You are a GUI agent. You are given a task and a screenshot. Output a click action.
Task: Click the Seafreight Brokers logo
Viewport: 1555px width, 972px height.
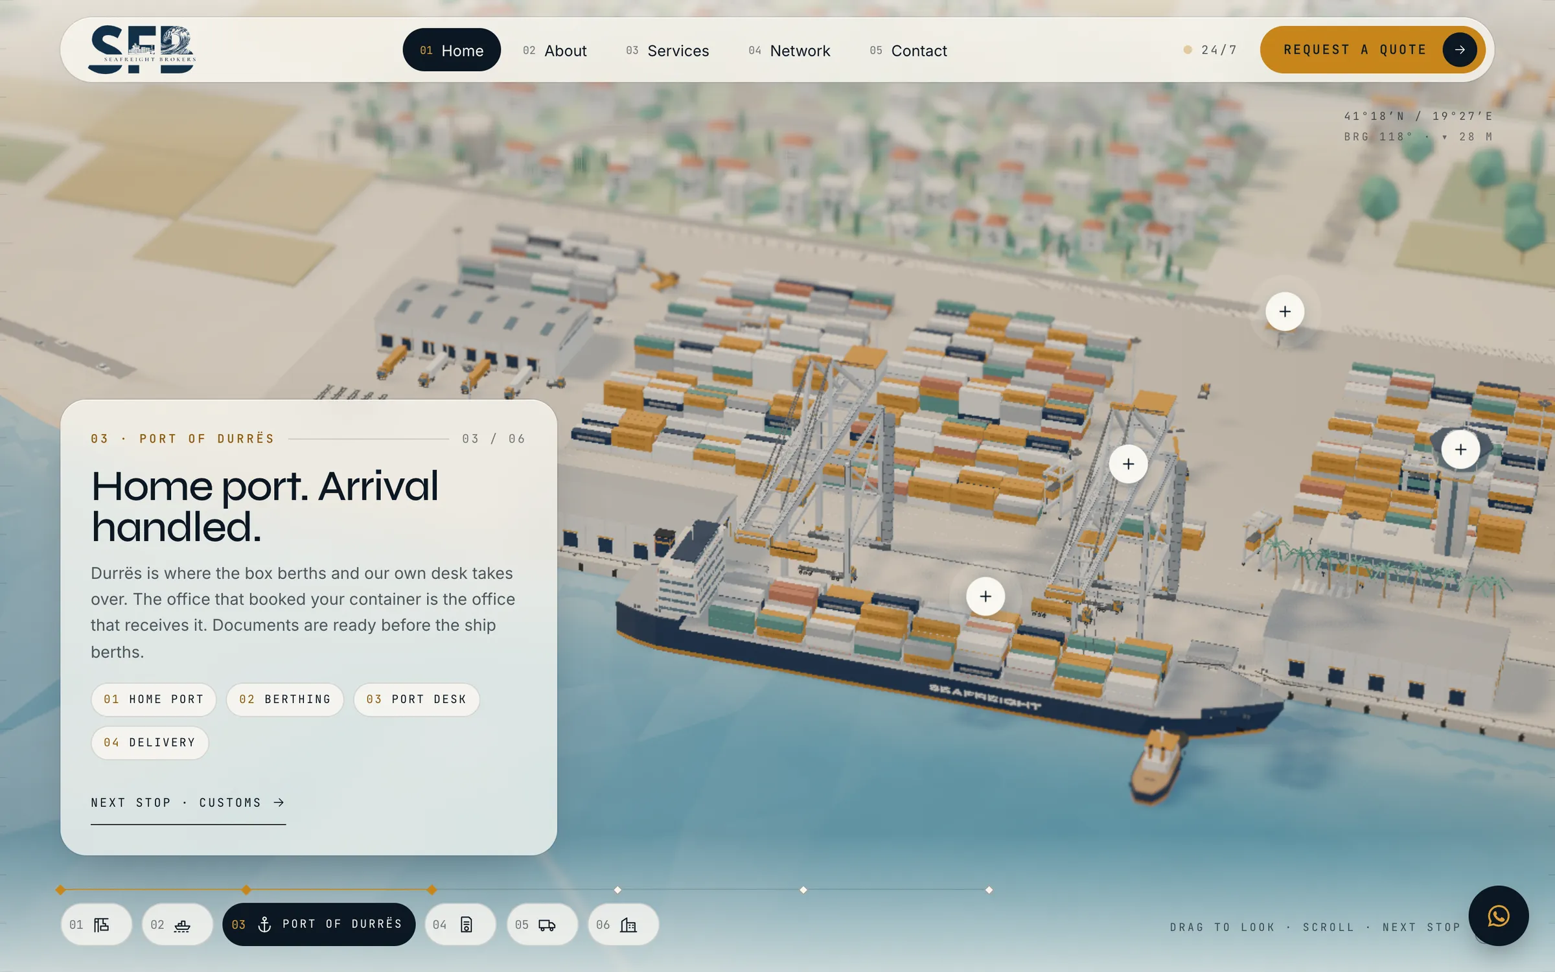click(142, 50)
